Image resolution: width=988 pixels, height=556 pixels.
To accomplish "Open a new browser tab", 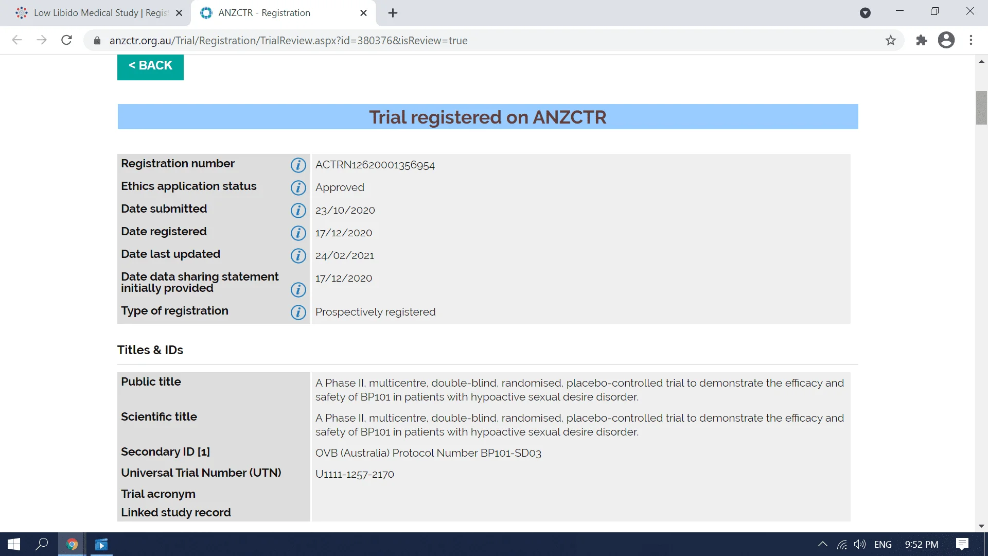I will coord(393,13).
